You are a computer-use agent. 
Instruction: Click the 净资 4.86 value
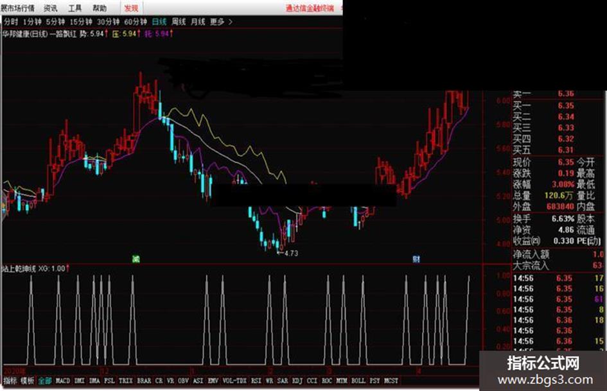pos(566,230)
